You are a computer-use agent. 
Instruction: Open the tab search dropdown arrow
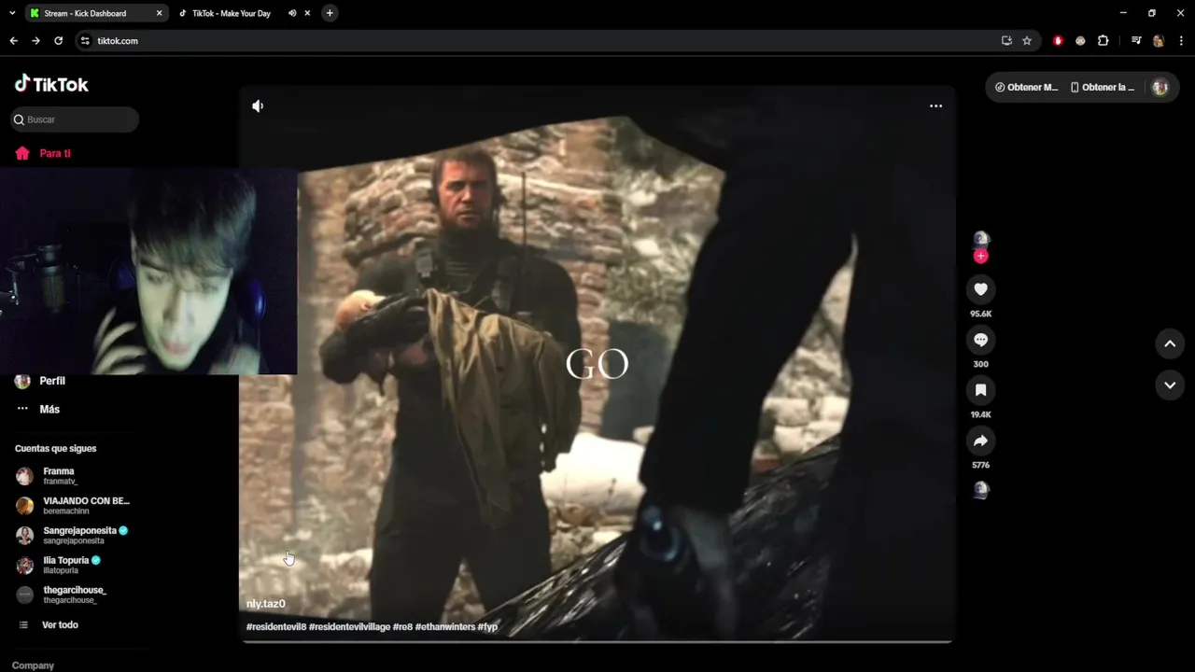coord(12,13)
